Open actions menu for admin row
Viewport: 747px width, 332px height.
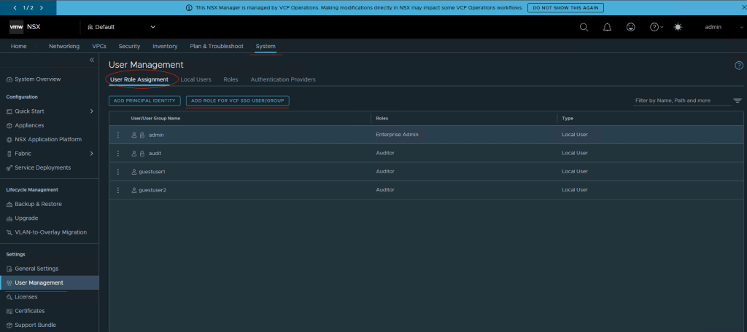click(118, 135)
